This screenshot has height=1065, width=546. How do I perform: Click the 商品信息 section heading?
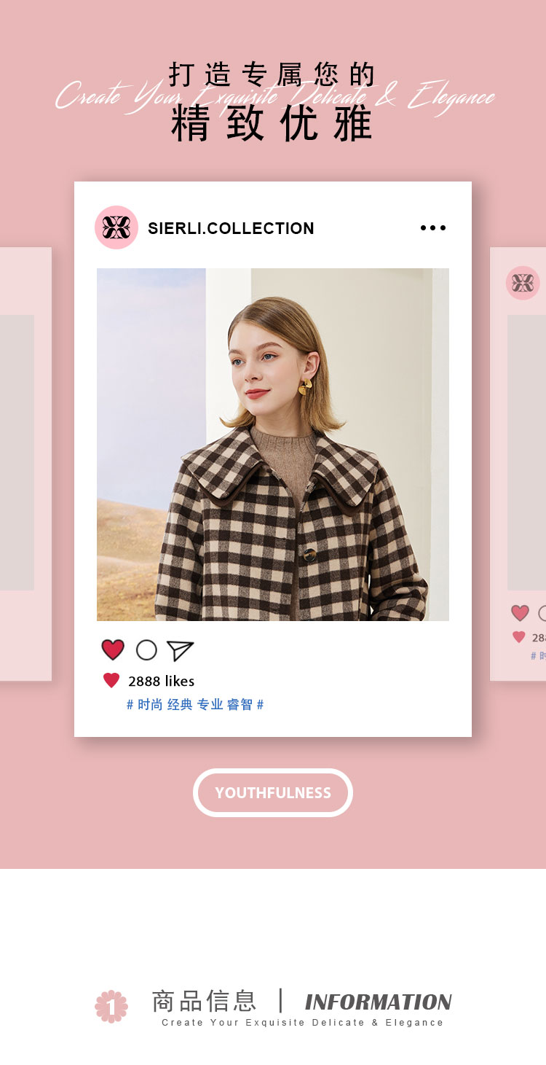point(204,1001)
